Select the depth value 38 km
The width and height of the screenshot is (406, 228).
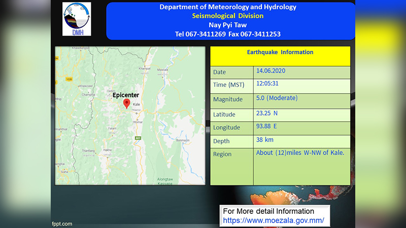264,140
